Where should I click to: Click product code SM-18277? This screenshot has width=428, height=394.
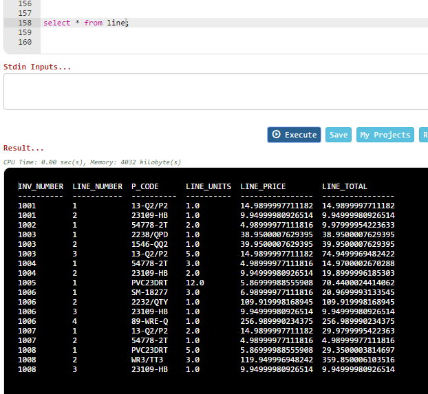[149, 292]
